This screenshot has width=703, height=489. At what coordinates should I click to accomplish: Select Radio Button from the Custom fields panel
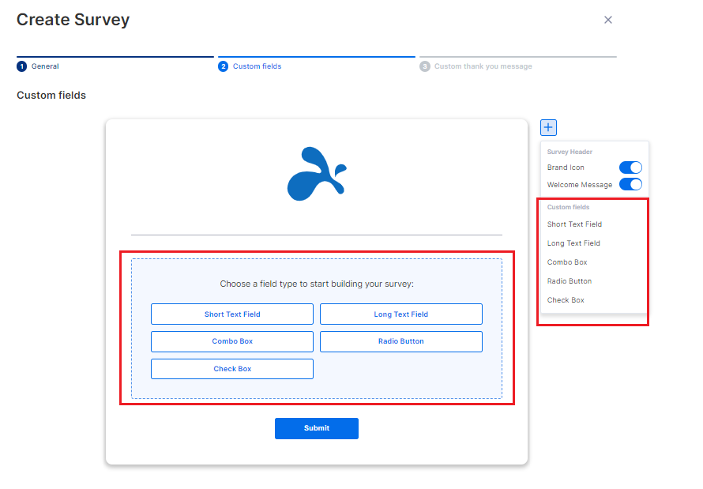click(570, 280)
